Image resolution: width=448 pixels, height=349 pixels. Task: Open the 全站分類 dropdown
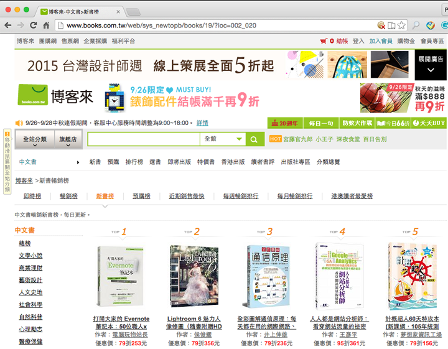[35, 139]
